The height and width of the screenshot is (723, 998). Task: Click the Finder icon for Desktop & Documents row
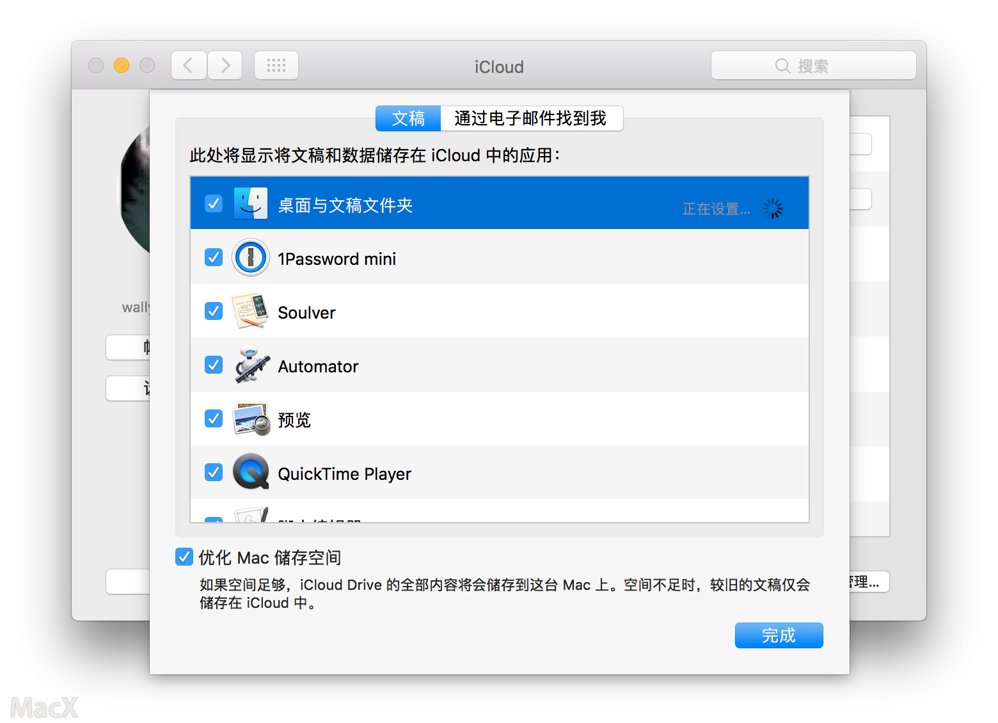(251, 203)
